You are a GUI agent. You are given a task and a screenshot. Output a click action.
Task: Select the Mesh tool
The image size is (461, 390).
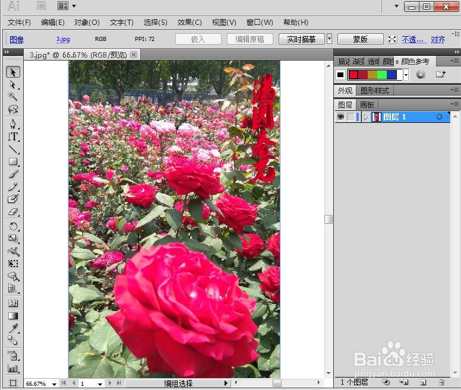[x=13, y=303]
